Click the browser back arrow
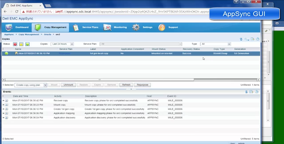Viewport: 284px width, 144px height. (x=5, y=12)
